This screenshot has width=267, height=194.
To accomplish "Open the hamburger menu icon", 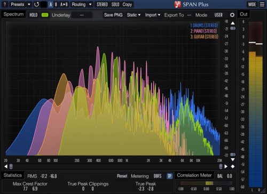I will click(x=262, y=4).
